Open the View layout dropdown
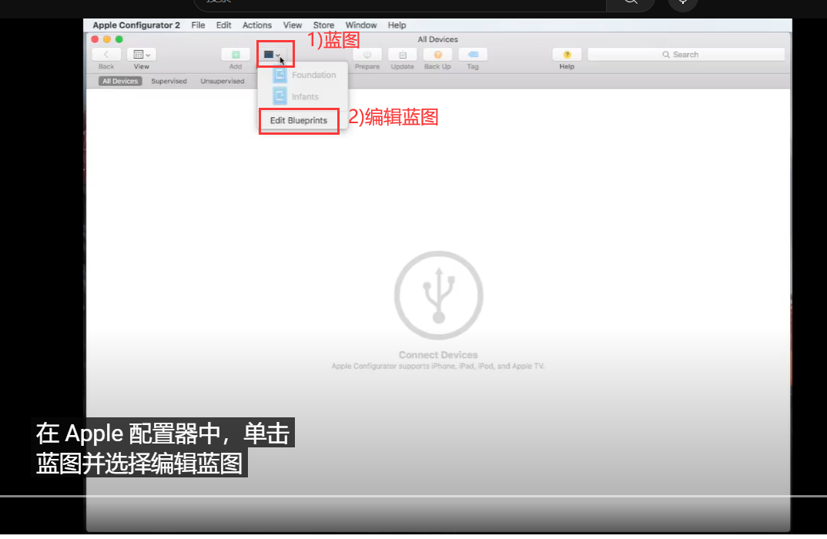827x539 pixels. point(142,55)
